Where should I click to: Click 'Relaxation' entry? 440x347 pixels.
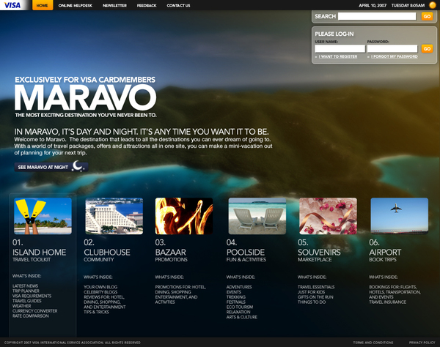point(238,313)
